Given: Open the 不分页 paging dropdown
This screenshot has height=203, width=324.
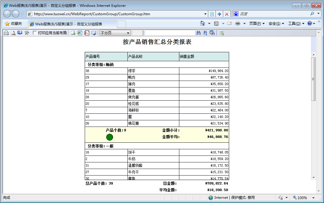Looking at the screenshot, I should pos(115,33).
